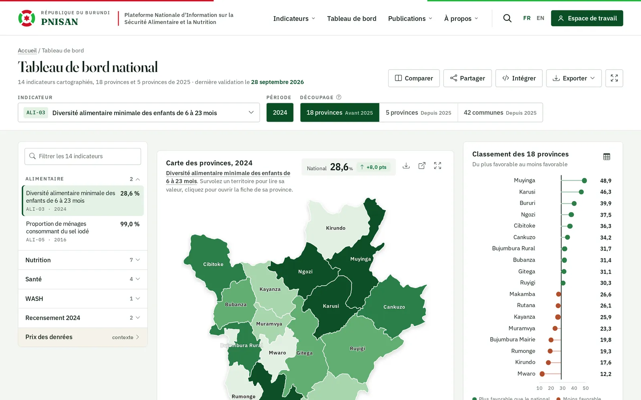Open the site search magnifier icon
641x400 pixels.
[507, 18]
